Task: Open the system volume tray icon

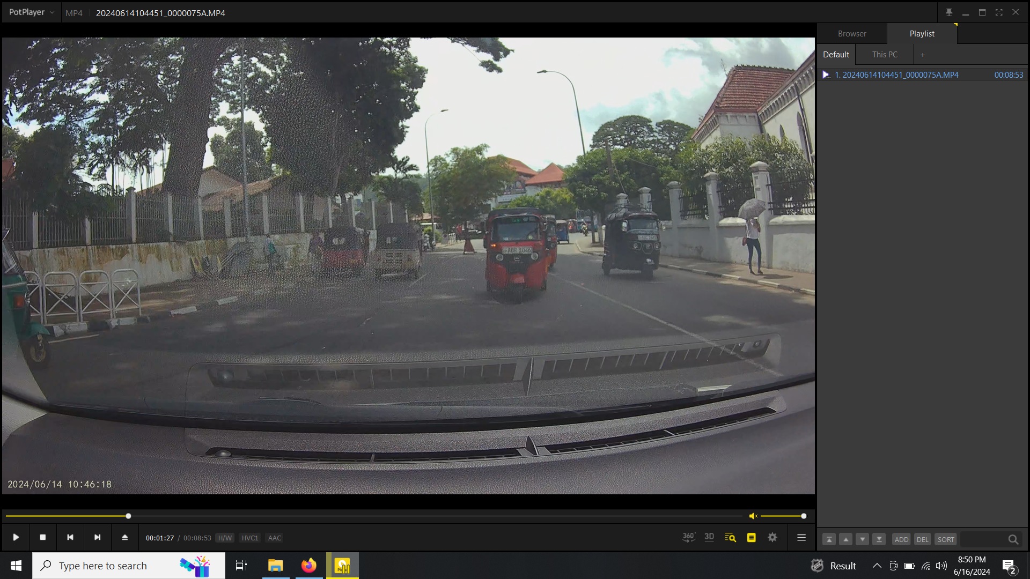Action: [941, 566]
